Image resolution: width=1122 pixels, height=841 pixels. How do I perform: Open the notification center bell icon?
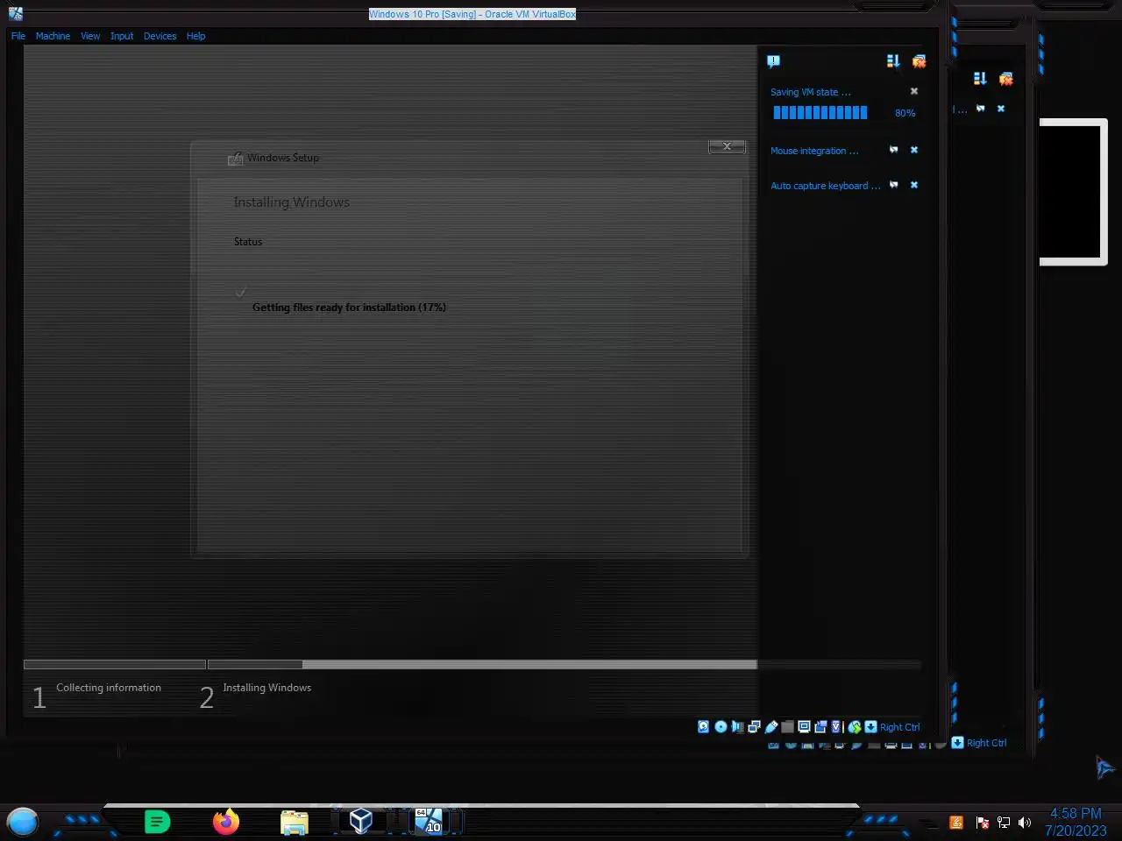(773, 61)
